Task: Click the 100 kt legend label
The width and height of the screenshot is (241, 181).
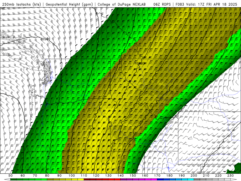Action: pyautogui.click(x=72, y=176)
